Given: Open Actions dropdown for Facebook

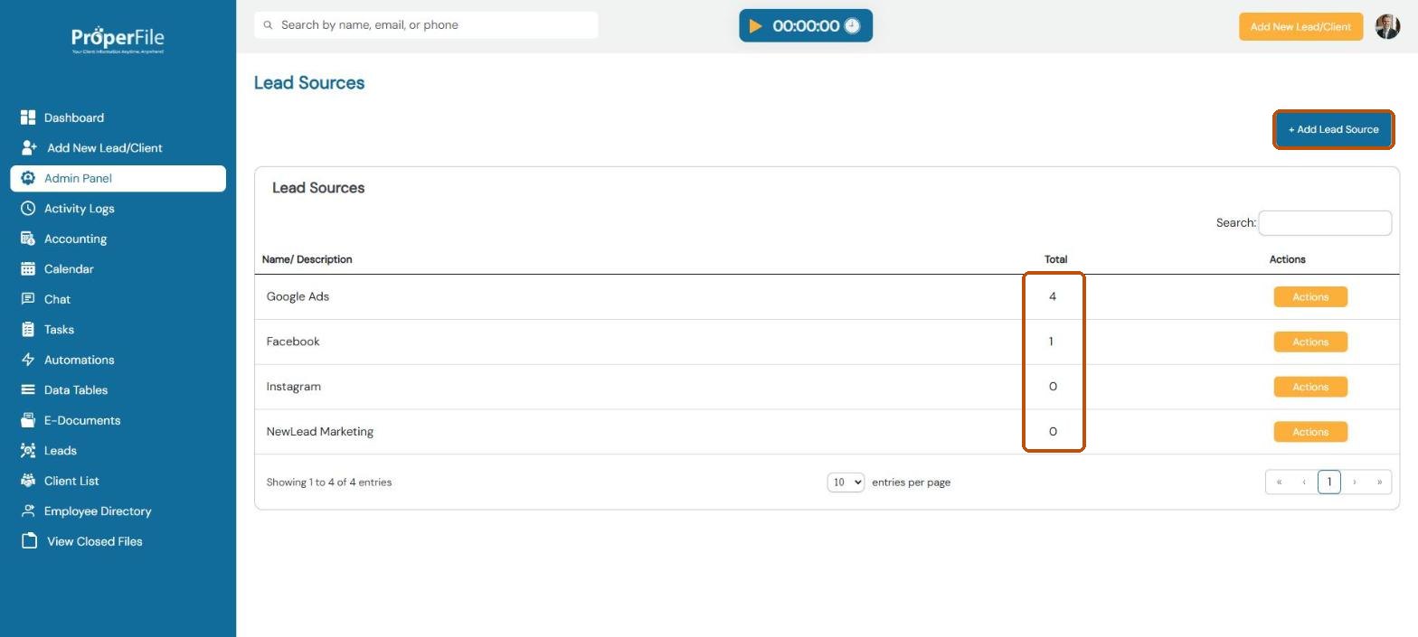Looking at the screenshot, I should click(x=1310, y=342).
